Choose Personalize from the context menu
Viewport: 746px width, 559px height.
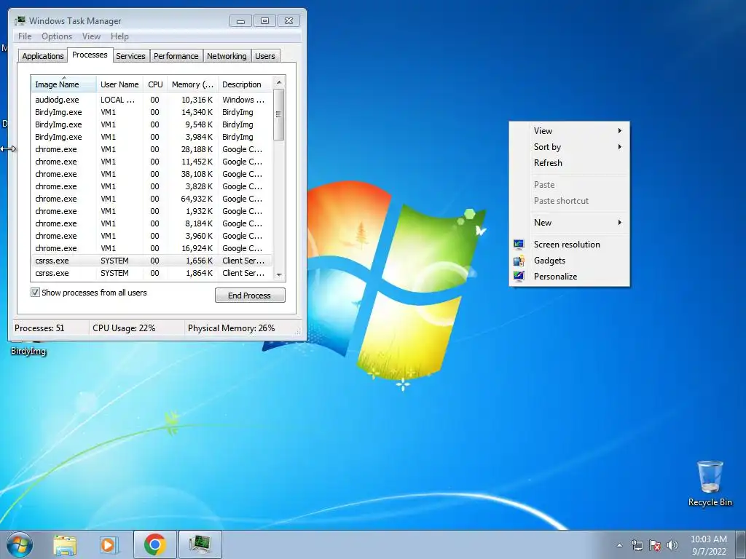click(569, 276)
